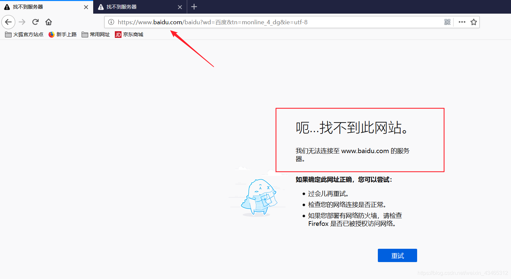Close the first 找不到服务器 tab
511x279 pixels.
[86, 7]
